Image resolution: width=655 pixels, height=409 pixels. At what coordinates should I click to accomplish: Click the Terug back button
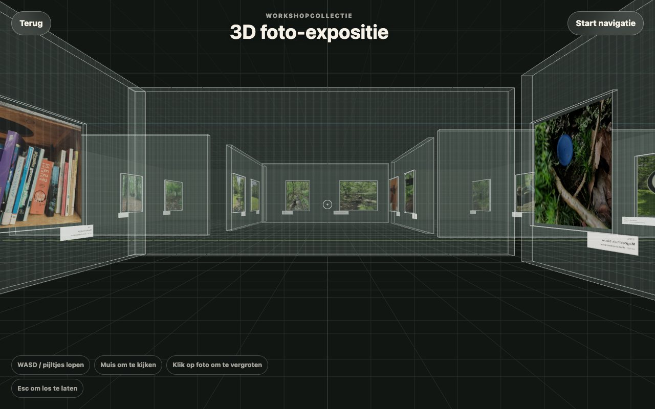point(31,23)
